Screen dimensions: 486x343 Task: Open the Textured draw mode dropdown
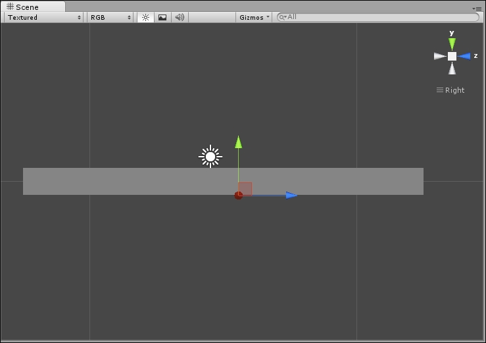point(43,17)
